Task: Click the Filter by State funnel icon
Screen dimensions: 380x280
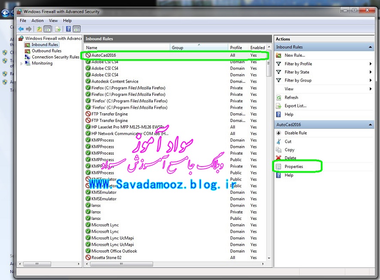Action: [279, 72]
